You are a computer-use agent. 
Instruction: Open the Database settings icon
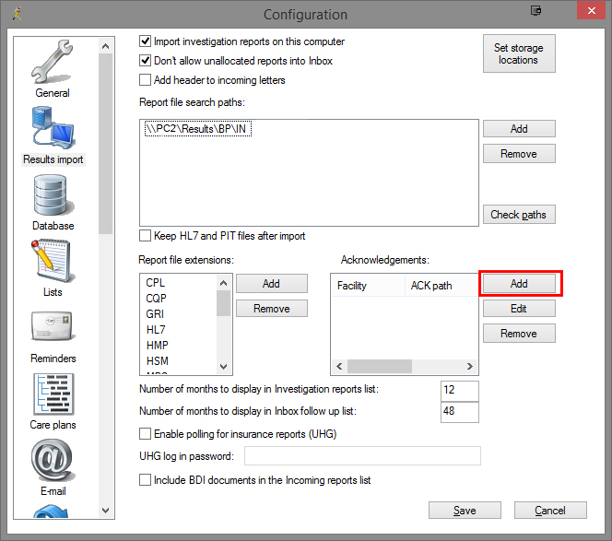53,195
